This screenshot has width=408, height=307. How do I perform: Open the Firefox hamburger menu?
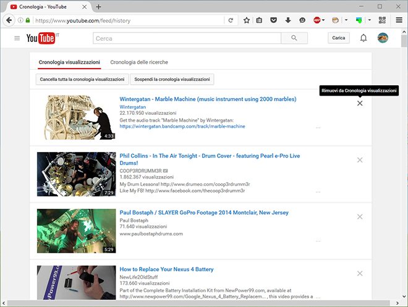[x=399, y=20]
